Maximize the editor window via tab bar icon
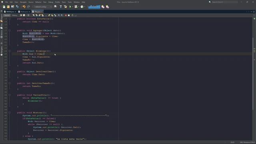 click(254, 12)
